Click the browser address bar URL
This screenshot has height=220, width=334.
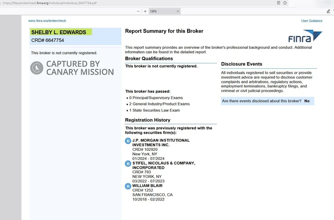[x=50, y=3]
